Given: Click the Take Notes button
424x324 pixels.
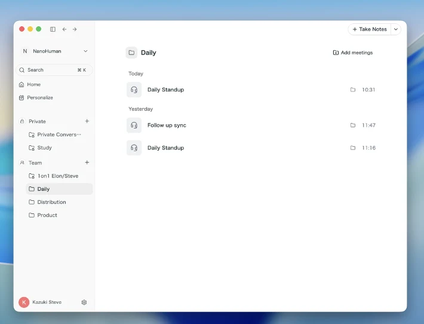Looking at the screenshot, I should (370, 29).
